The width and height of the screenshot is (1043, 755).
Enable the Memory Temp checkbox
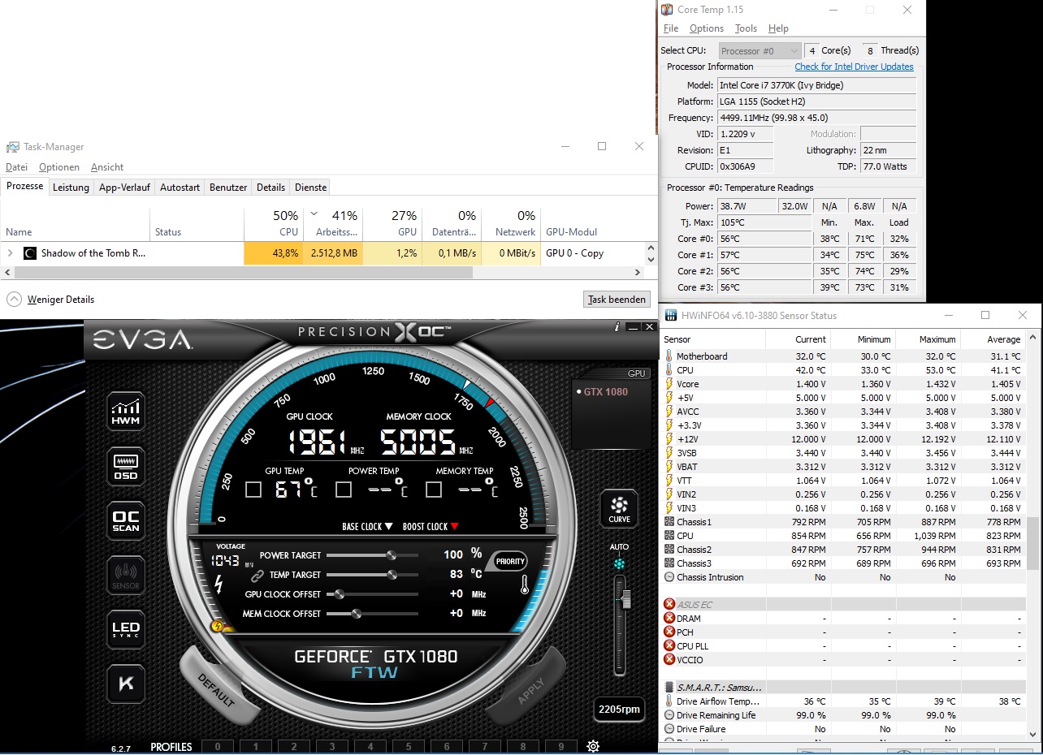click(434, 490)
